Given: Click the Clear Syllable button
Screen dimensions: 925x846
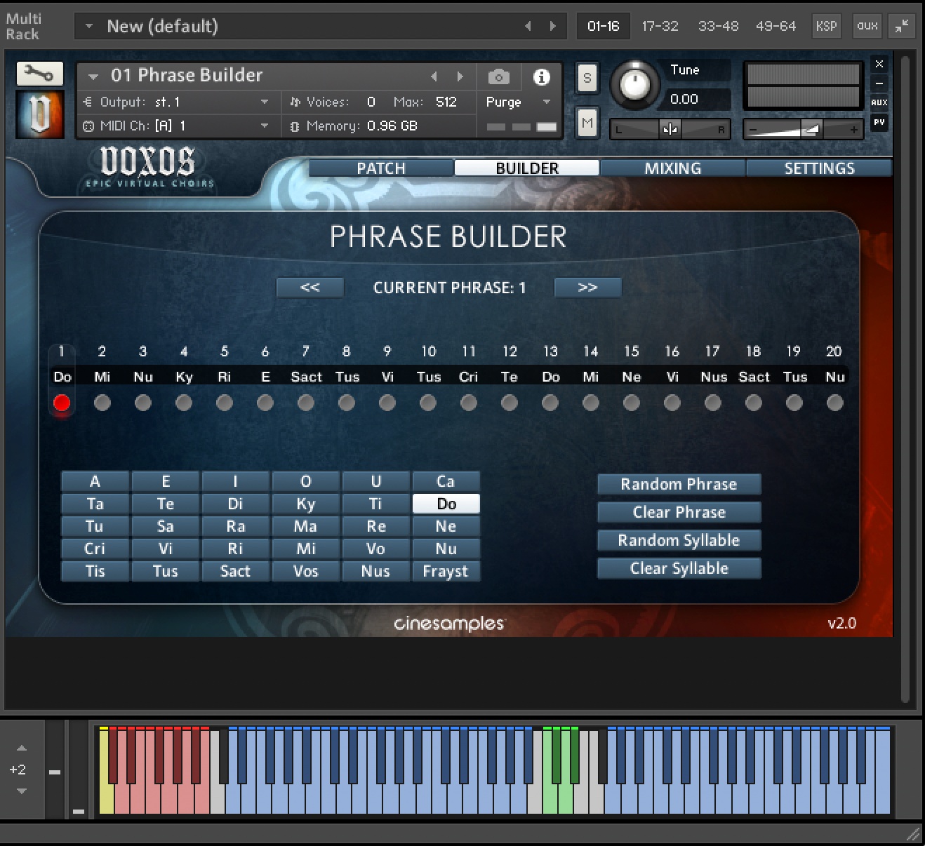Looking at the screenshot, I should pyautogui.click(x=678, y=568).
